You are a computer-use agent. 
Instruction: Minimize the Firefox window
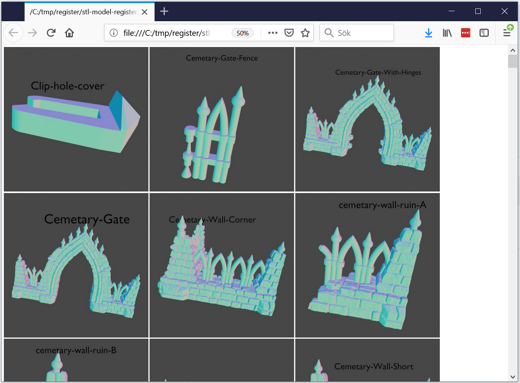tap(451, 11)
